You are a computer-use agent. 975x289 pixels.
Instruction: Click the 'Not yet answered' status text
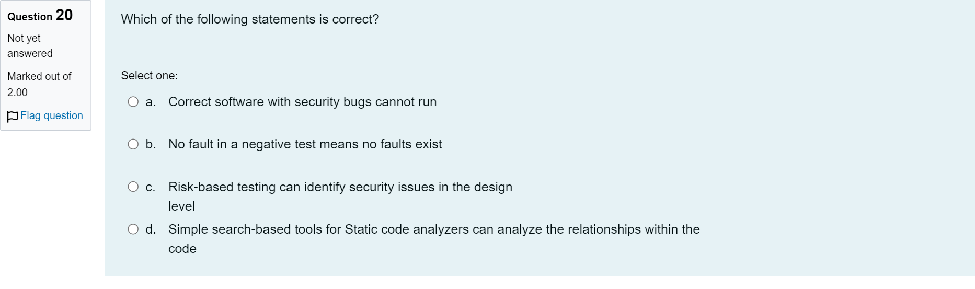30,46
